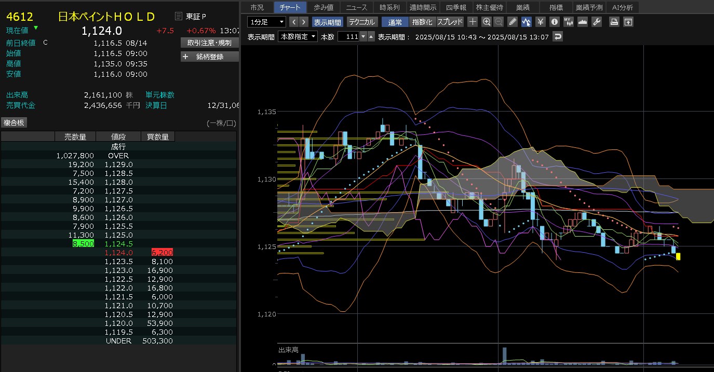Select the 1,120.0 bid price row

click(118, 323)
